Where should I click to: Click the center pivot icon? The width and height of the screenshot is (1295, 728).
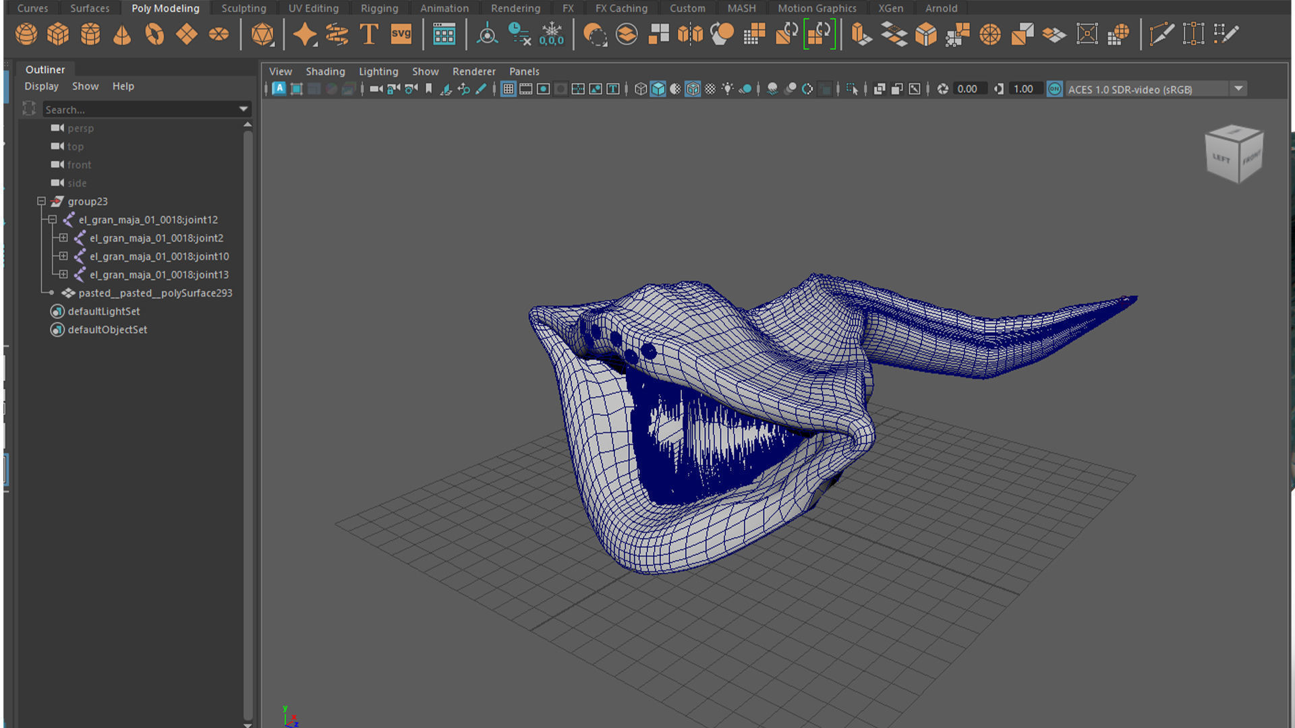pyautogui.click(x=487, y=34)
